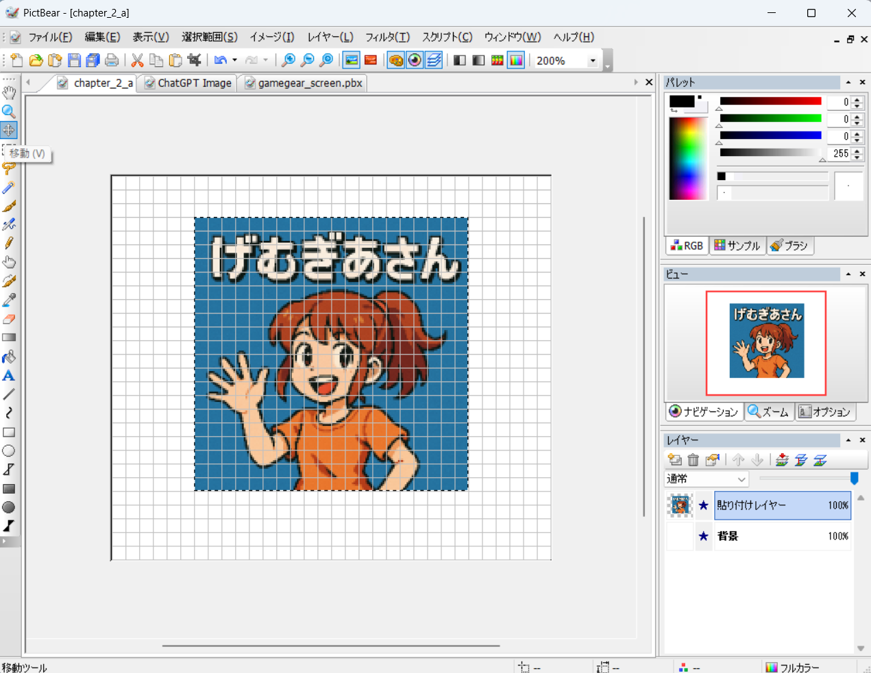This screenshot has width=871, height=673.
Task: Open the undo history dropdown arrow
Action: 234,60
